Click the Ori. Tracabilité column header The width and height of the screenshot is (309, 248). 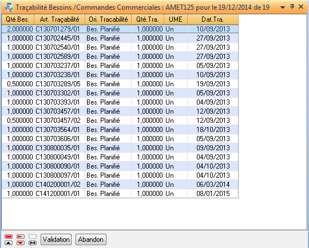coord(108,19)
